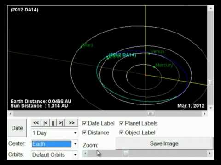Click the vertical scrollbar up arrow
Viewport: 221px width, 165px height.
coord(210,8)
